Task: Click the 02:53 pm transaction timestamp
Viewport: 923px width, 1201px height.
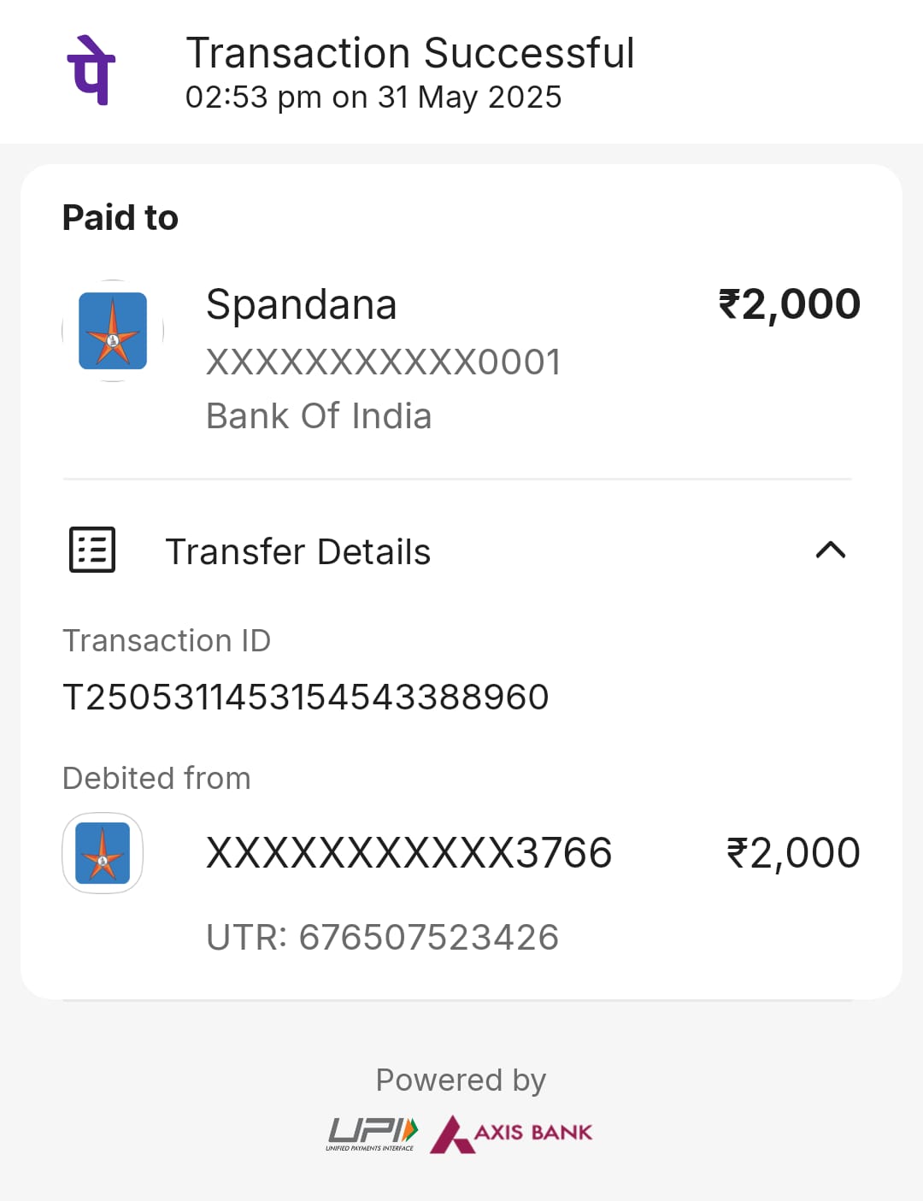Action: [373, 97]
